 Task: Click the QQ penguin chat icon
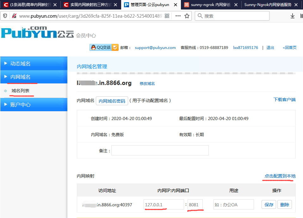coord(93,47)
